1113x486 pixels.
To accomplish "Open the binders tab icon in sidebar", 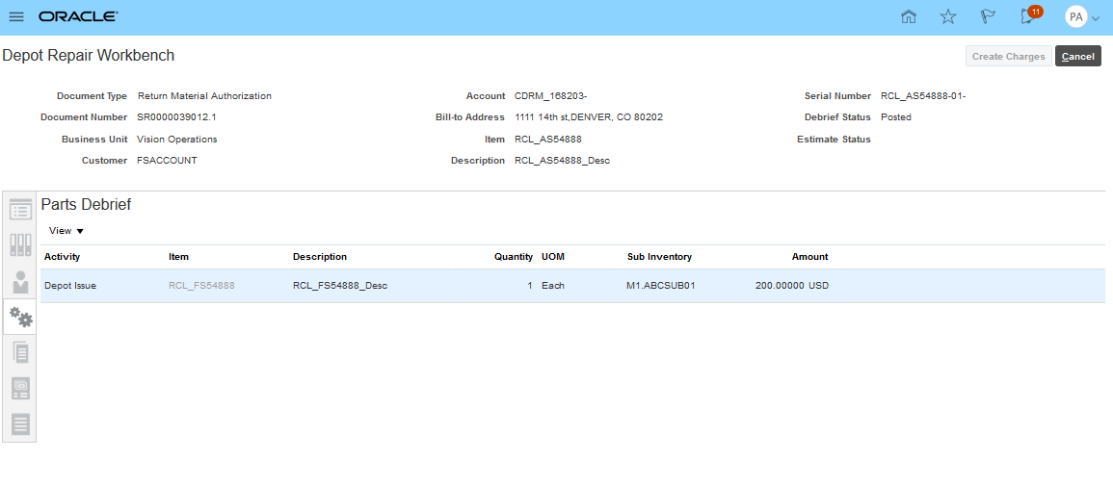I will click(20, 244).
